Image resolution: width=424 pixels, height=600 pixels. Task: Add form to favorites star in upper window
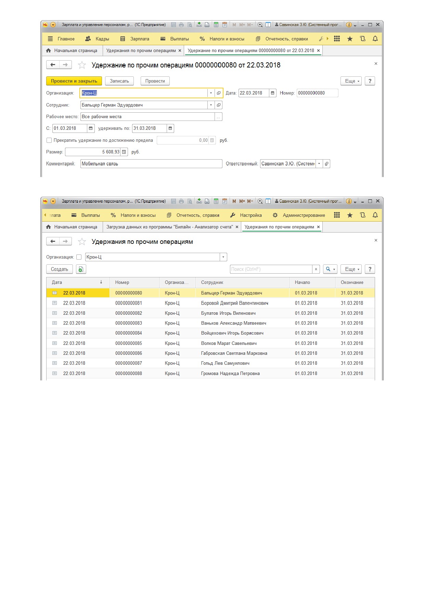coord(82,65)
